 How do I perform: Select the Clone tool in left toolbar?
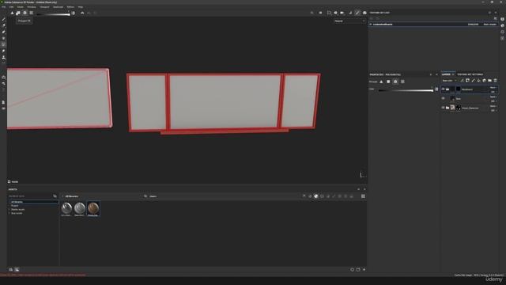coord(3,58)
